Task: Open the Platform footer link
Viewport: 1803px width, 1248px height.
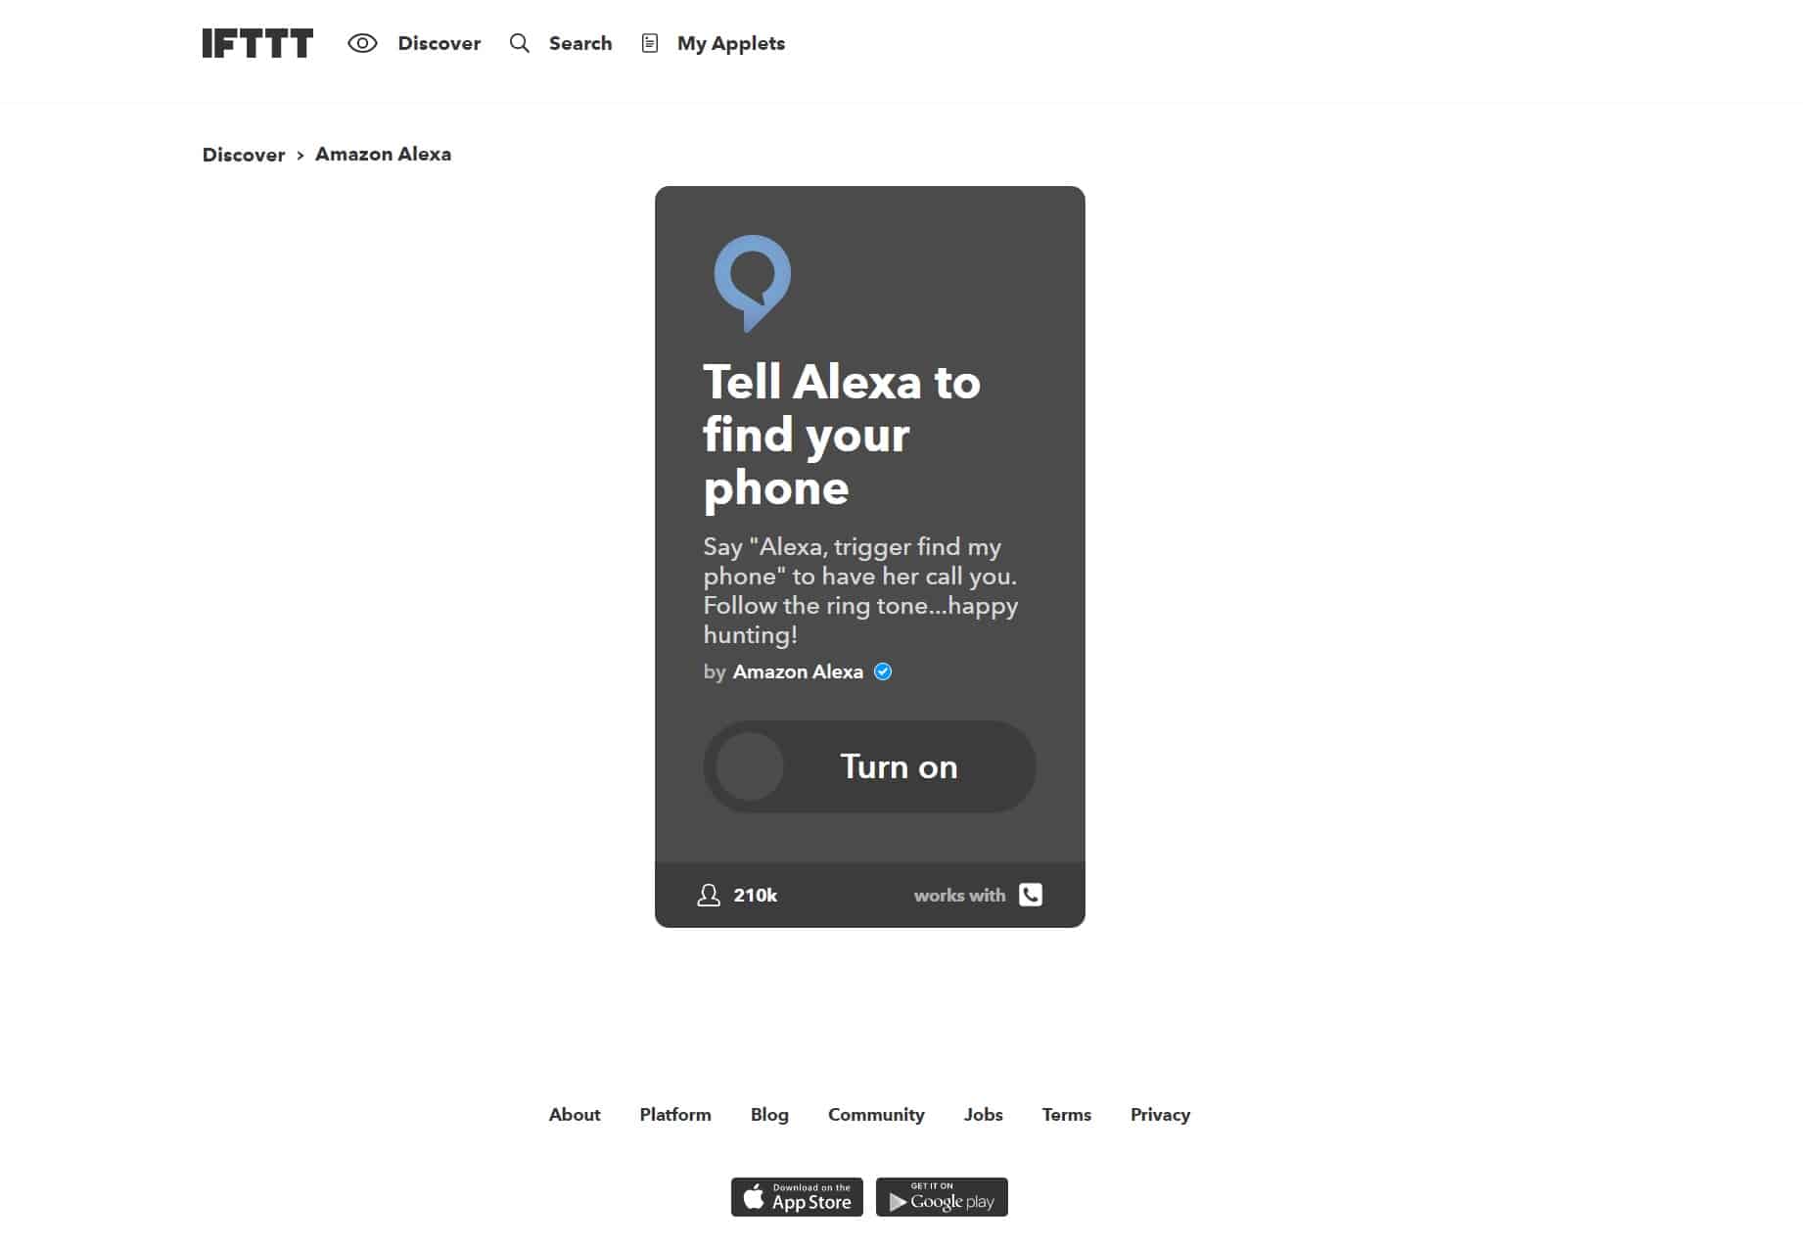Action: 675,1115
